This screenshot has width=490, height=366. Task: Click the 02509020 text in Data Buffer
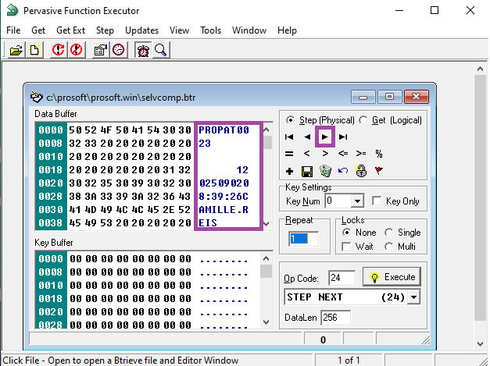pyautogui.click(x=224, y=183)
